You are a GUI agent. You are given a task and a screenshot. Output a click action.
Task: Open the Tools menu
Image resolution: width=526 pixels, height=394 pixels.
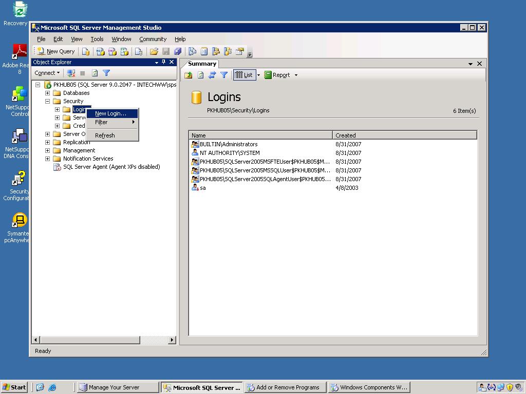pos(97,39)
